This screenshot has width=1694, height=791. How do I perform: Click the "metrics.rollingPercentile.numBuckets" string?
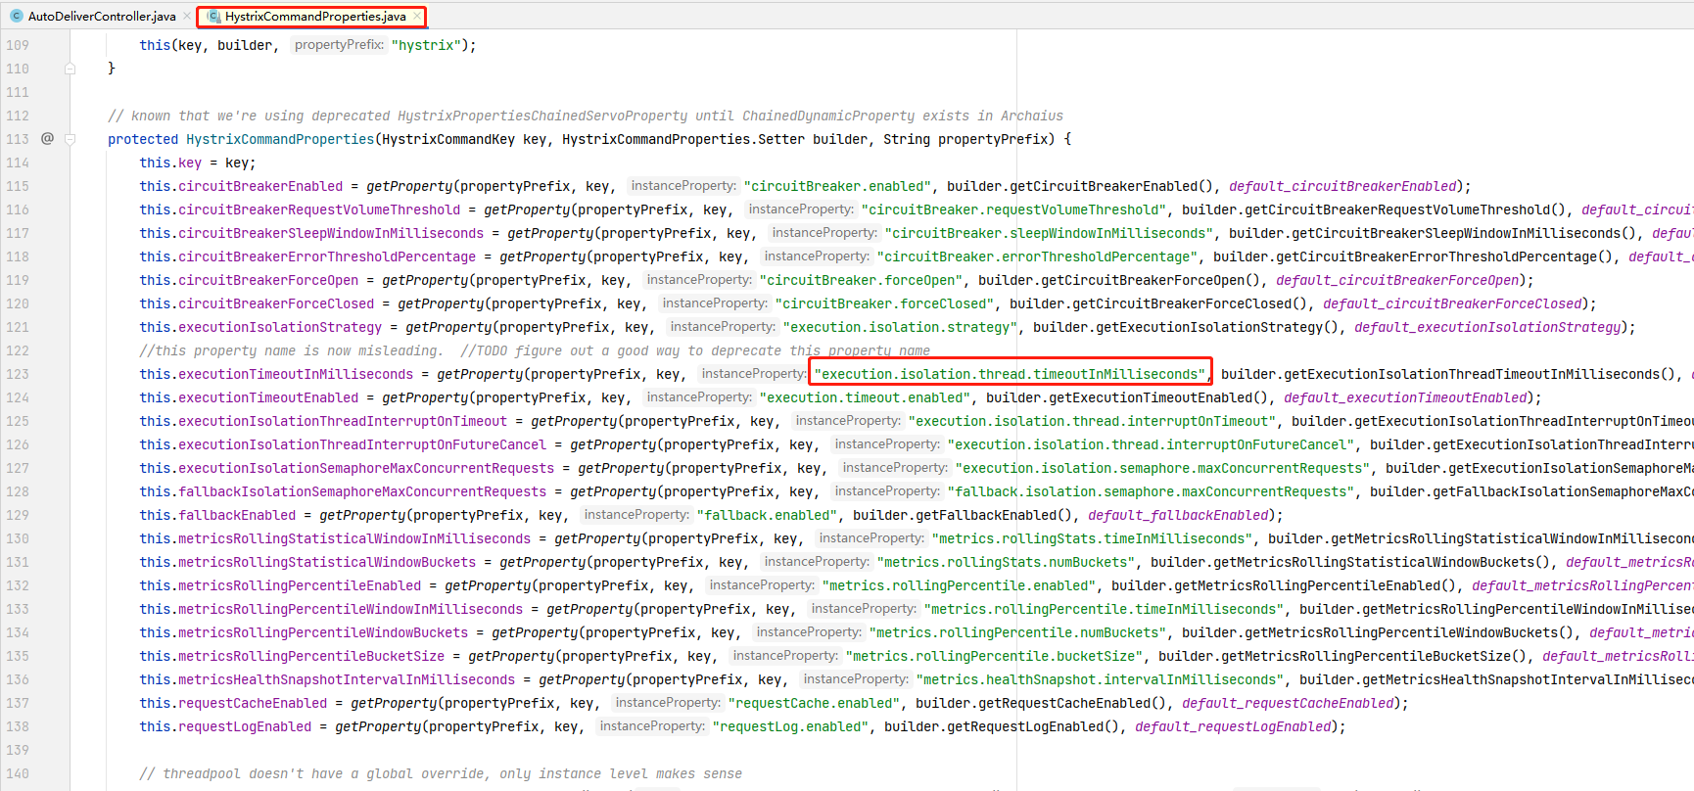[1017, 632]
